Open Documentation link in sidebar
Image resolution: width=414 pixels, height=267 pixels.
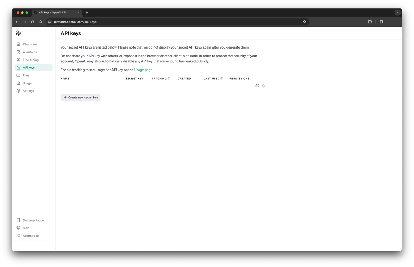click(33, 220)
